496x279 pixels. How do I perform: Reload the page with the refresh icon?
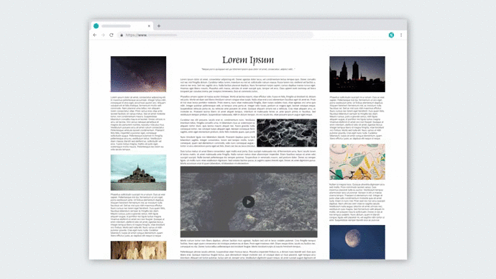111,35
